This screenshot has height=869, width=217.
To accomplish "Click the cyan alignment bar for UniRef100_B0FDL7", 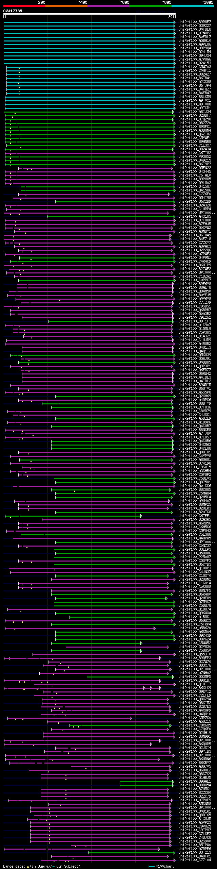I will 90,37.
